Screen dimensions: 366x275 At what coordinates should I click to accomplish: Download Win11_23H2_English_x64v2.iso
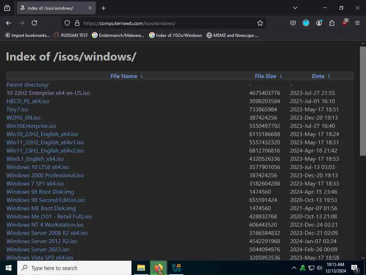[45, 151]
